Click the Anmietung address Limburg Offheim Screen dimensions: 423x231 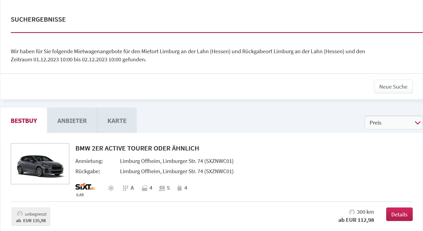pos(177,161)
